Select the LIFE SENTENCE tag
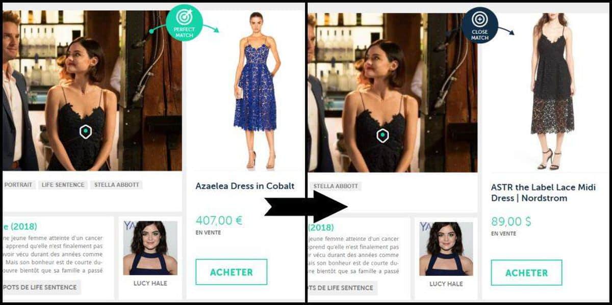The image size is (612, 305). click(x=62, y=185)
